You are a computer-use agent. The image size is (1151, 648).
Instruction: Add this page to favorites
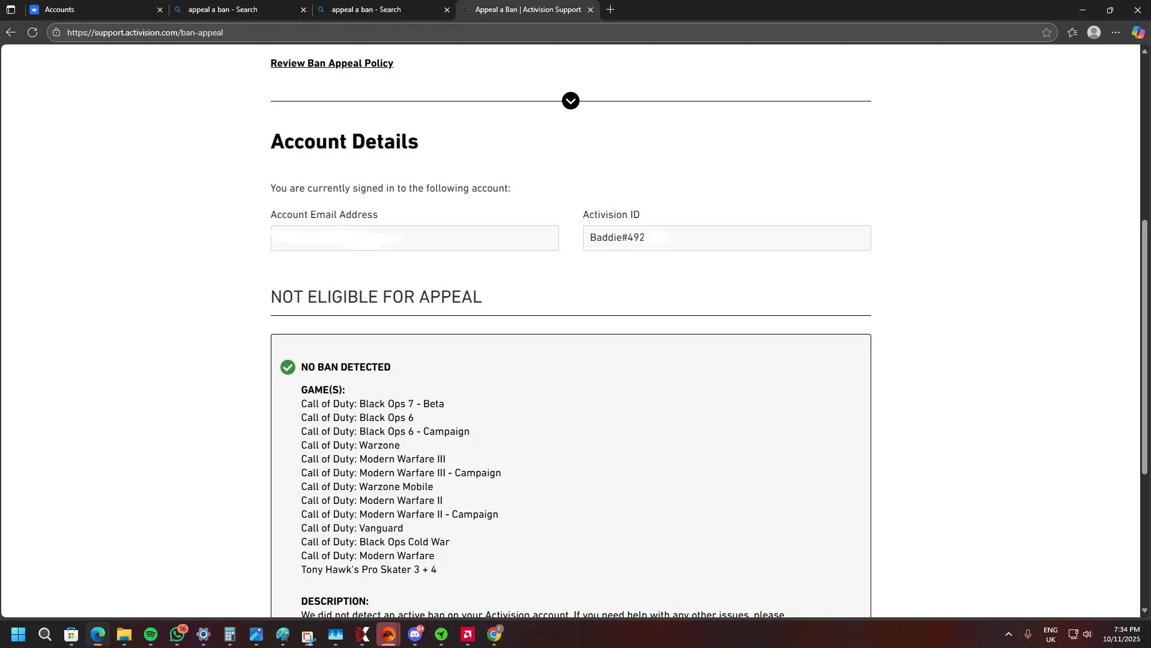pyautogui.click(x=1047, y=32)
